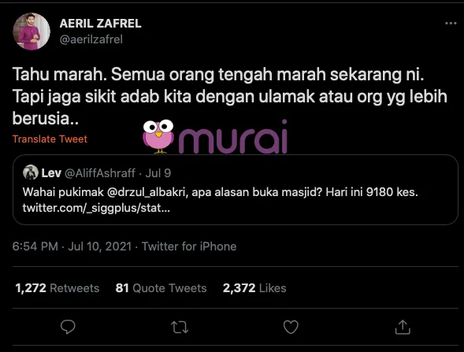Click the Twitter for iPhone source label
Screen dimensions: 464x352
click(189, 246)
